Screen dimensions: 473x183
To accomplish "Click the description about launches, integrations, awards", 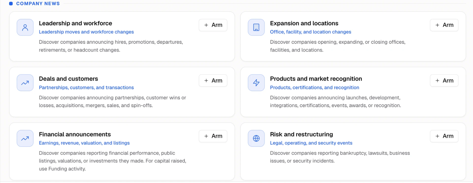I will point(335,102).
